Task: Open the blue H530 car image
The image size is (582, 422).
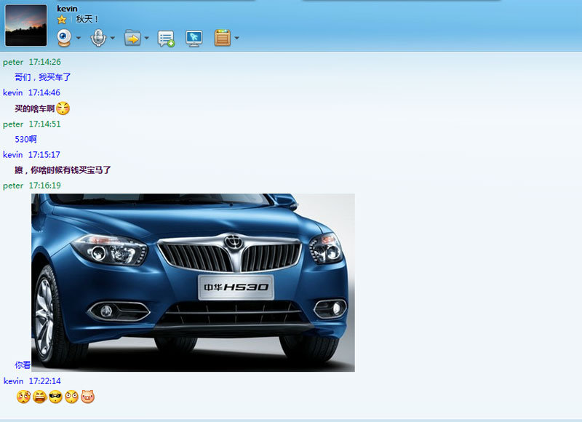Action: tap(193, 282)
